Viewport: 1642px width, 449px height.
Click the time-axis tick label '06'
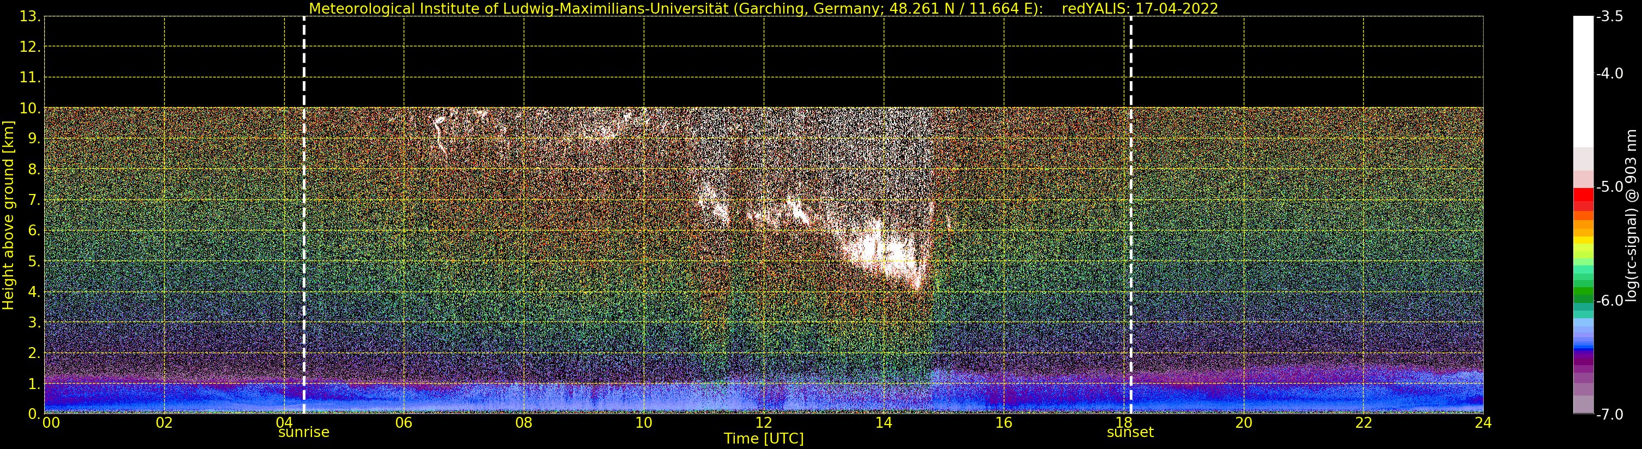404,423
